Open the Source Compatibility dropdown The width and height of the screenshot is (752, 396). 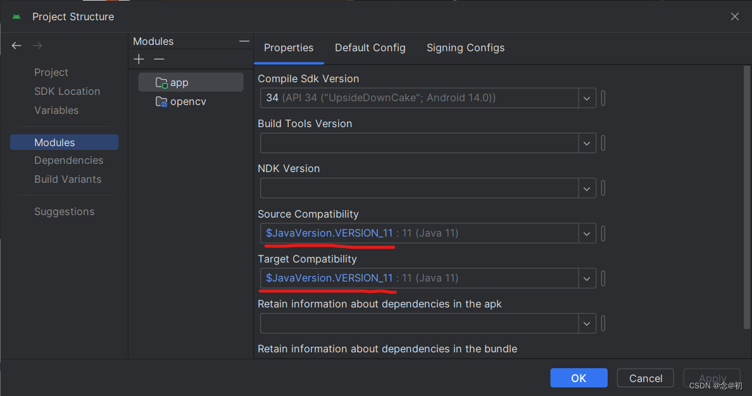[x=587, y=233]
